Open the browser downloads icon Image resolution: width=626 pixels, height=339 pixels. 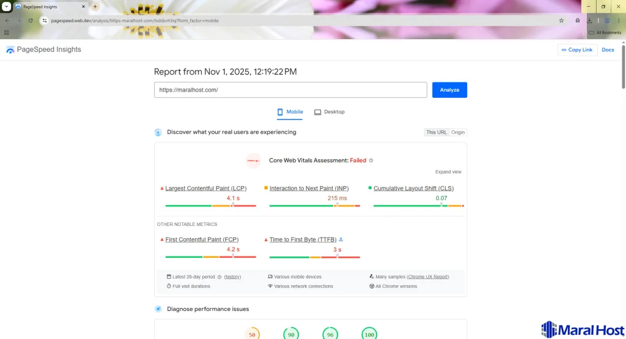point(590,20)
